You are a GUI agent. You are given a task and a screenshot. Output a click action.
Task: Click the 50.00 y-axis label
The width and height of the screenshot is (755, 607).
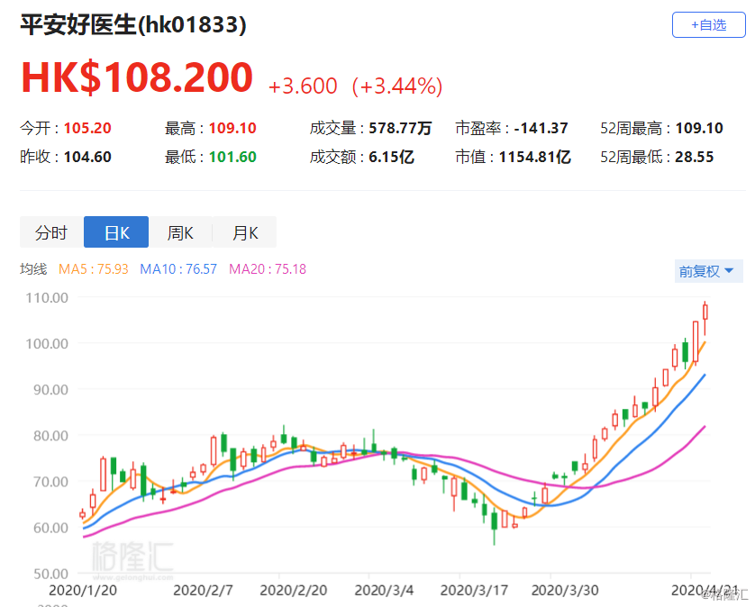[50, 574]
